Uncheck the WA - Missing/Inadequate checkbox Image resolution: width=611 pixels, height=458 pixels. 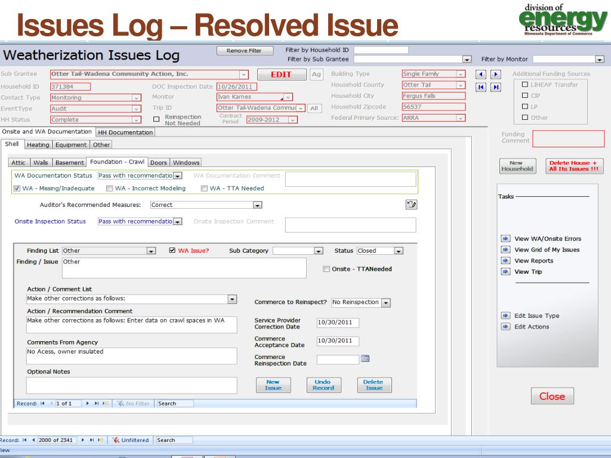[17, 188]
